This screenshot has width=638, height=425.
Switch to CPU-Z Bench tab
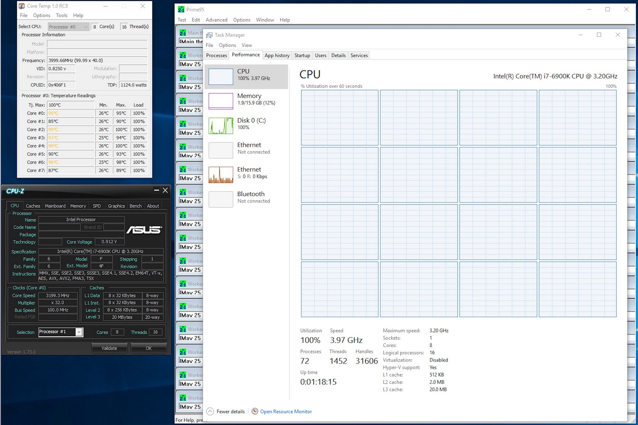pyautogui.click(x=136, y=206)
